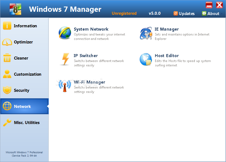Switch to the Customization tab
Image resolution: width=226 pixels, height=162 pixels.
tap(24, 74)
